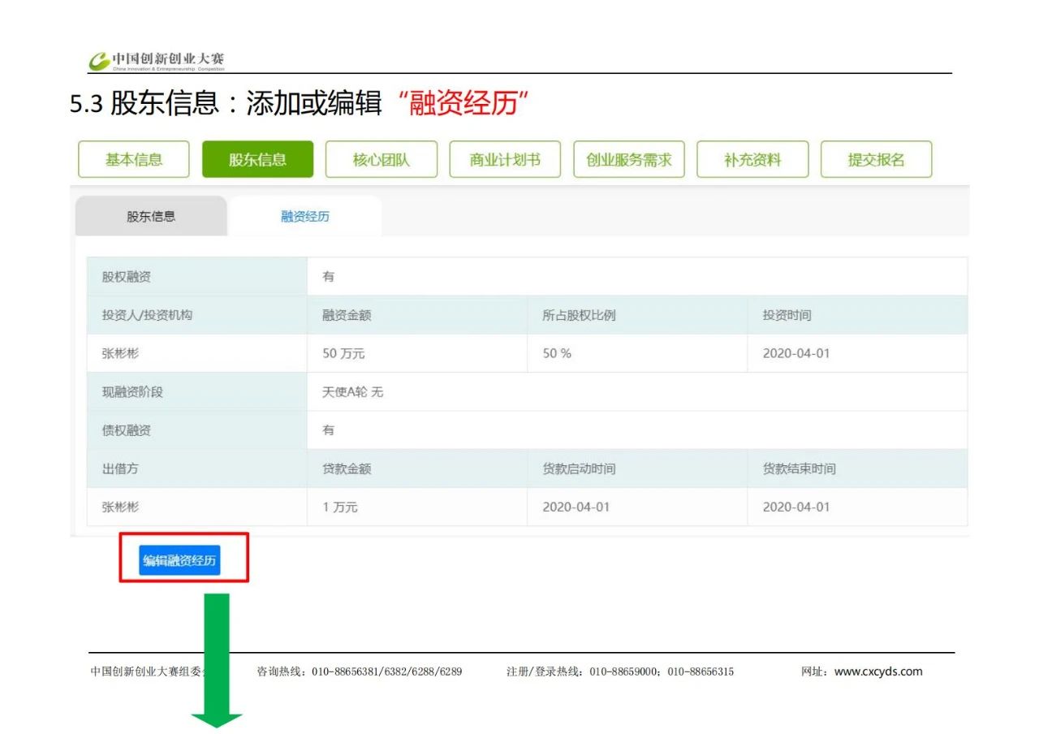Select the 融资经历 sub-tab
This screenshot has height=734, width=1039.
pyautogui.click(x=305, y=217)
